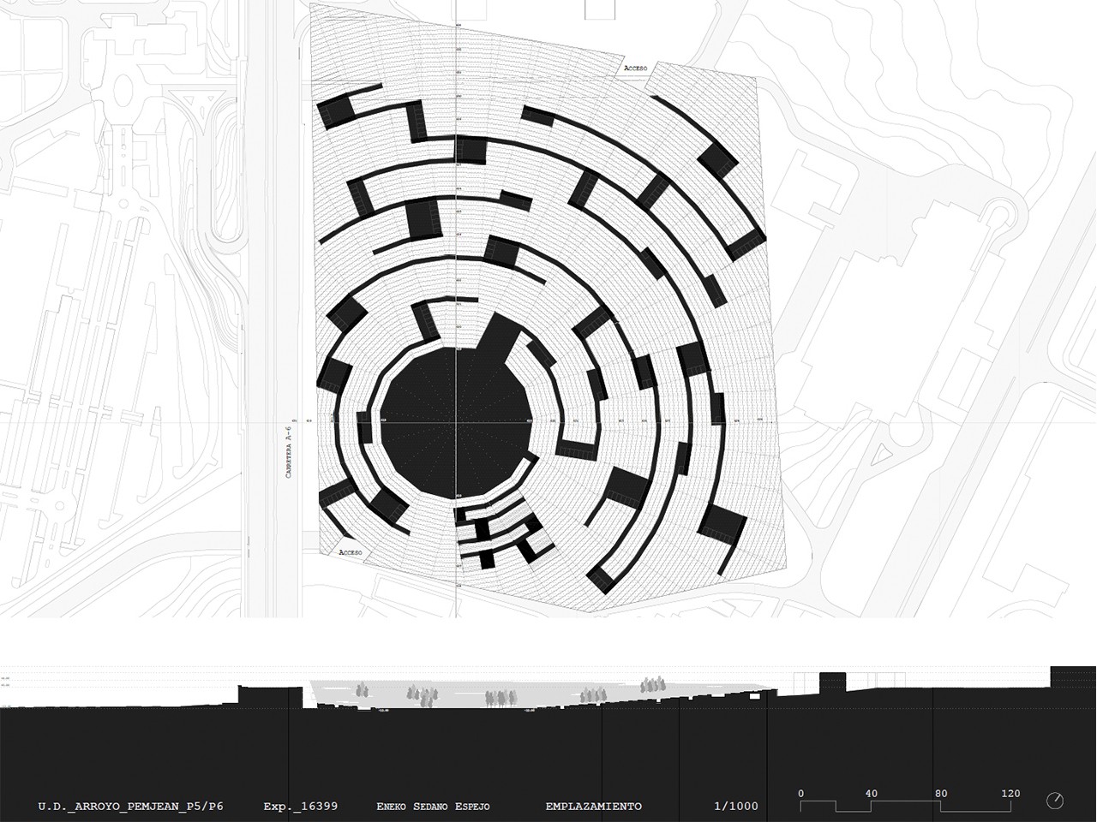Click the '40' mark on the scale bar
The width and height of the screenshot is (1097, 822).
872,794
